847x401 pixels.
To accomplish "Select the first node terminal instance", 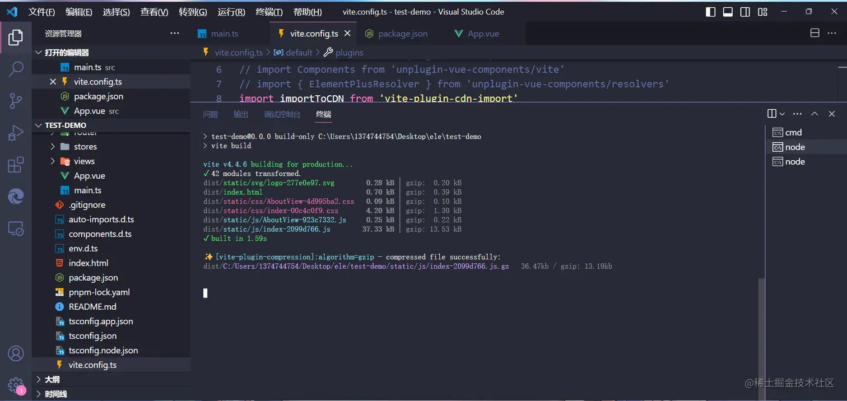I will coord(806,147).
